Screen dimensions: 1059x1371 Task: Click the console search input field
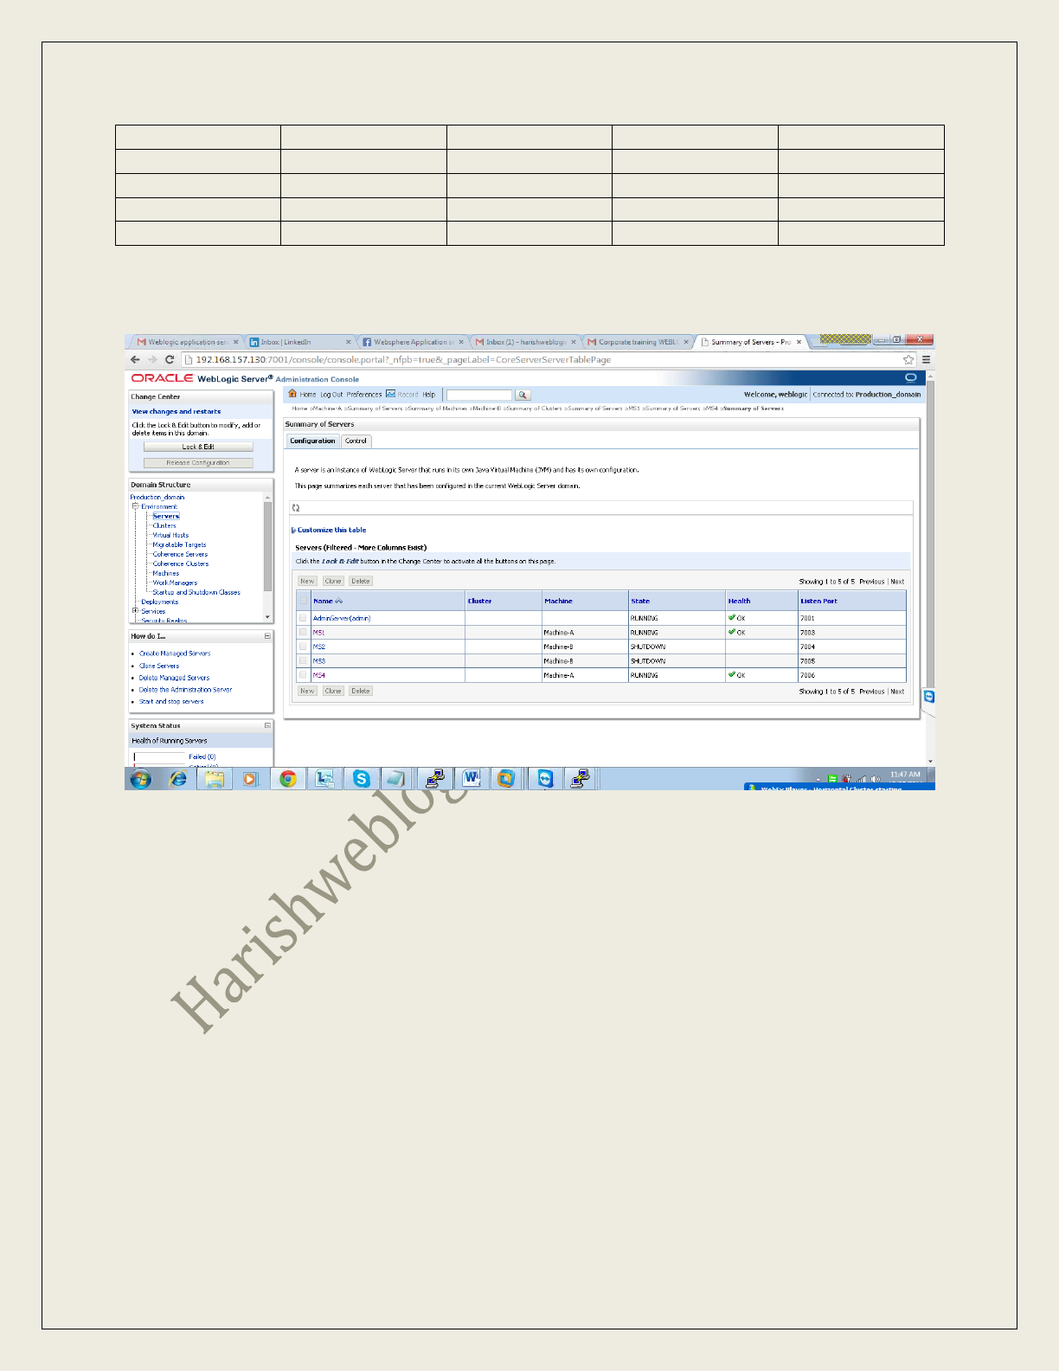pos(479,395)
